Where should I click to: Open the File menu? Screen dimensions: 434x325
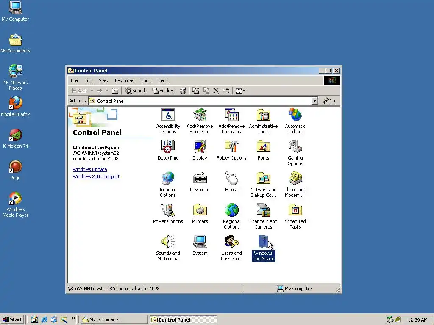[74, 80]
